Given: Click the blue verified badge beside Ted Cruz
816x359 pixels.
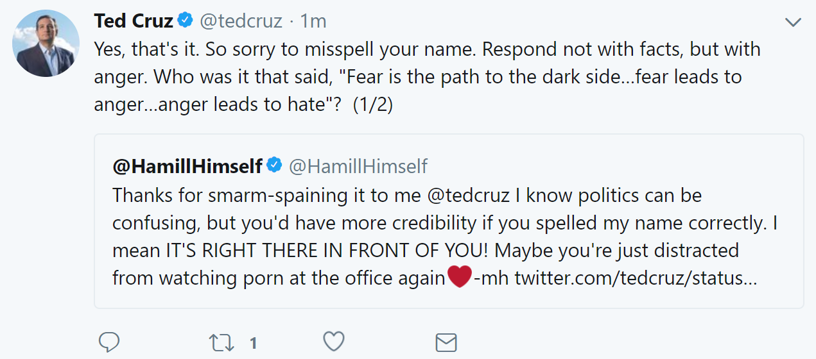Looking at the screenshot, I should 185,21.
